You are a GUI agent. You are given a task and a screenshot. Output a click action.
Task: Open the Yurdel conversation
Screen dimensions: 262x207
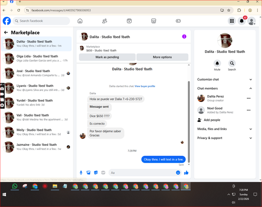(x=36, y=102)
